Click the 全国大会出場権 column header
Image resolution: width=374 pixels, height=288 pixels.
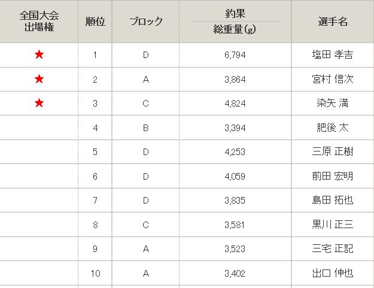coord(39,22)
